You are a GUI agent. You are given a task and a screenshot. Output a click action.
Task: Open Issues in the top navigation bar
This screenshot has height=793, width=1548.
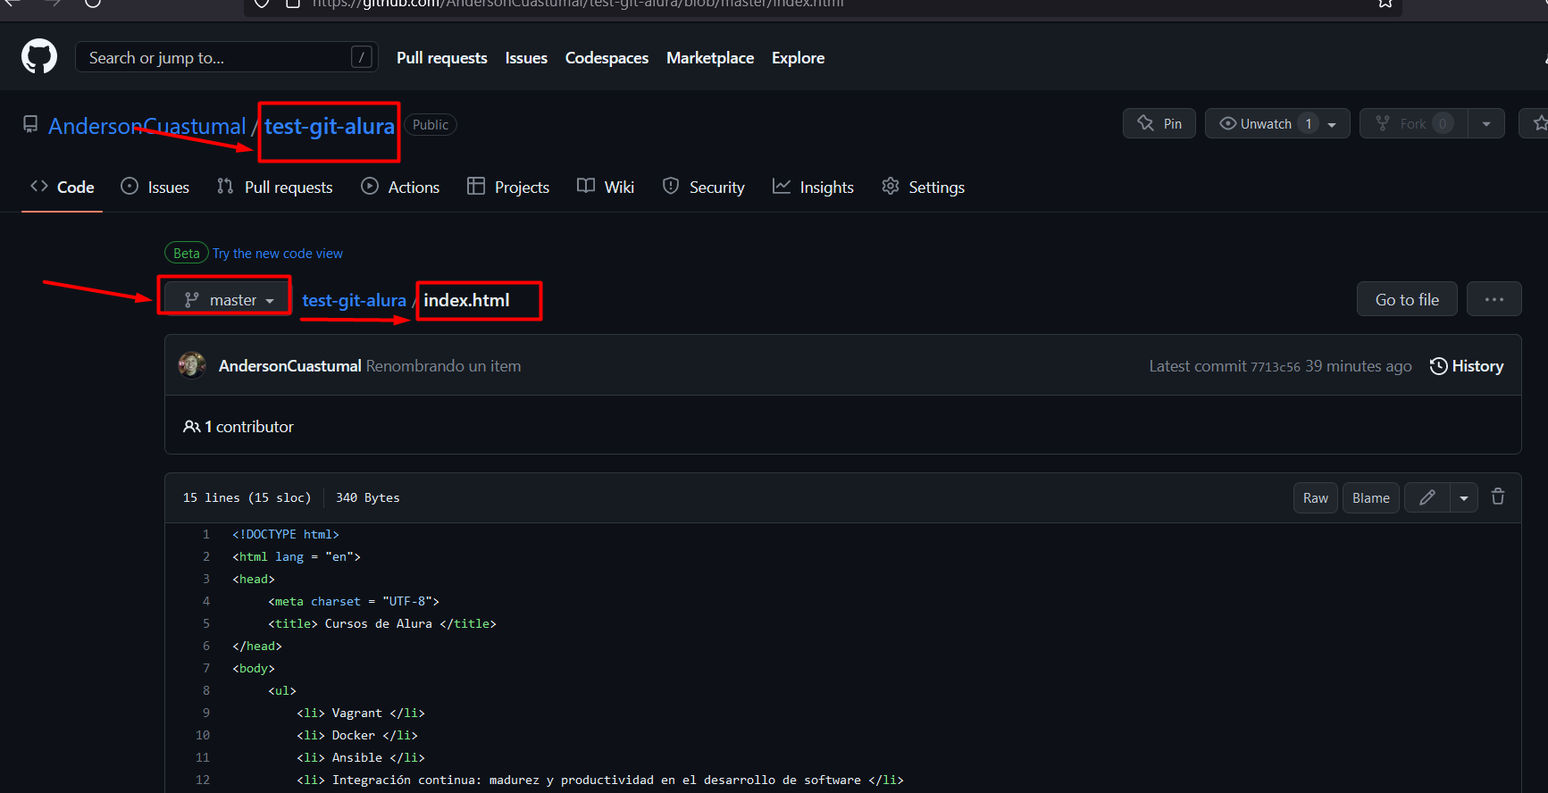click(526, 58)
